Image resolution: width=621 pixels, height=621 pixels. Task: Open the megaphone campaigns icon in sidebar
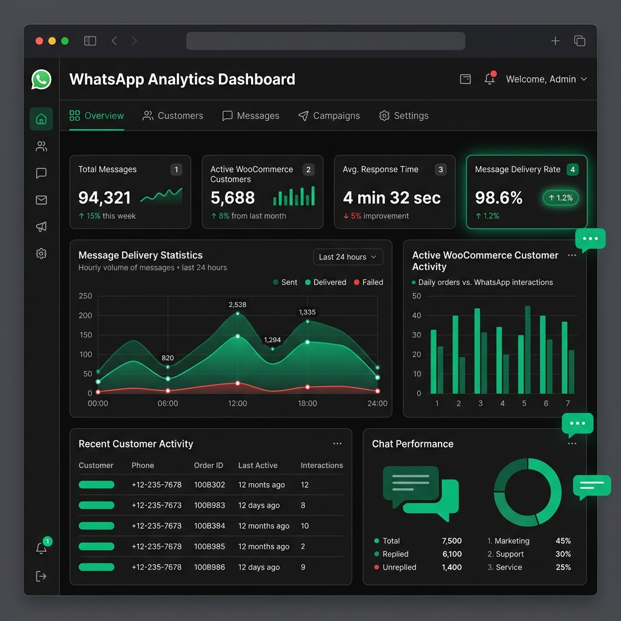41,227
